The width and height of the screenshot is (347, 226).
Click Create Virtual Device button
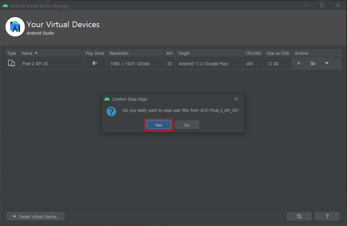pyautogui.click(x=36, y=217)
